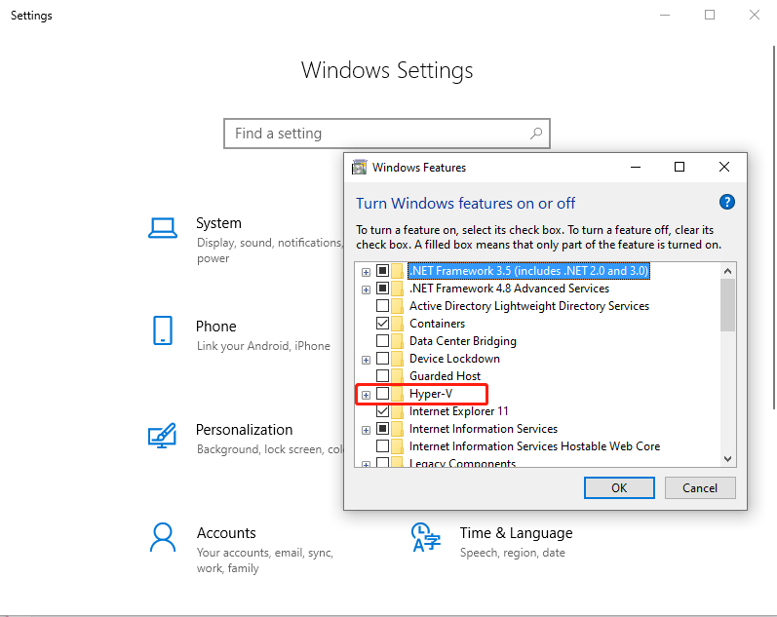Select the Hyper-V feature label
The width and height of the screenshot is (777, 617).
pyautogui.click(x=431, y=394)
